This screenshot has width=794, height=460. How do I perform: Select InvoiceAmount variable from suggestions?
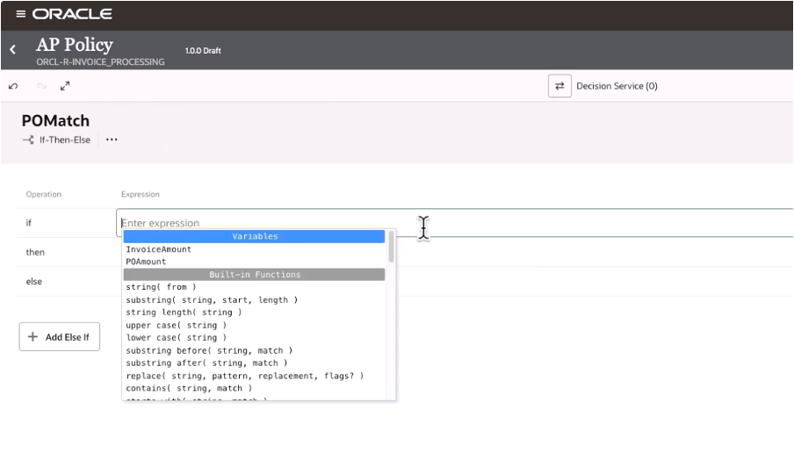tap(158, 249)
